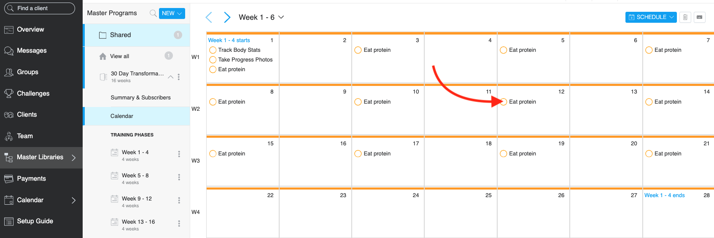The image size is (714, 238).
Task: Click the keyboard shortcuts icon
Action: (699, 17)
